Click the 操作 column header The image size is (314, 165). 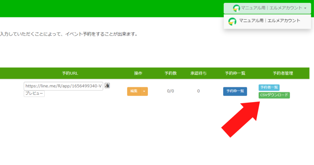[x=138, y=73]
